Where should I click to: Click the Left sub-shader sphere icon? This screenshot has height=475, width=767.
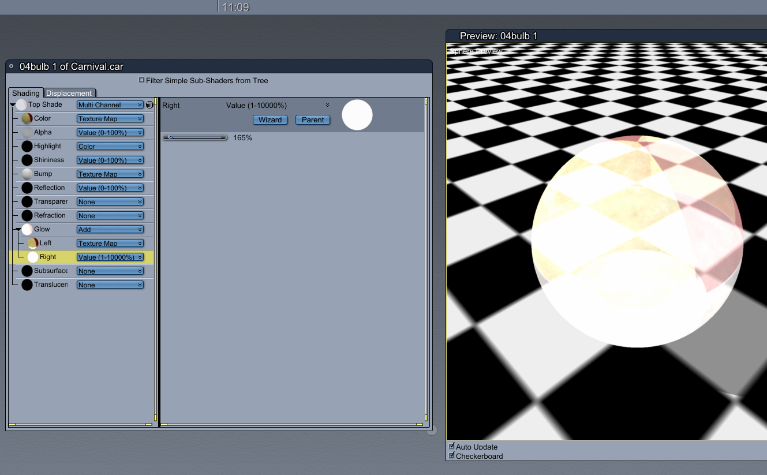33,244
